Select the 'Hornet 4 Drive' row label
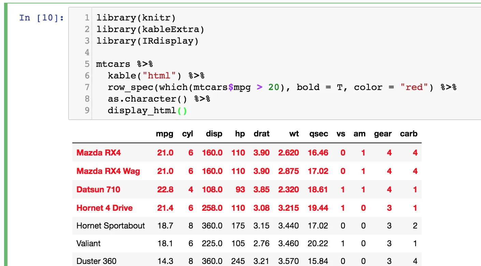Image resolution: width=481 pixels, height=266 pixels. (104, 208)
